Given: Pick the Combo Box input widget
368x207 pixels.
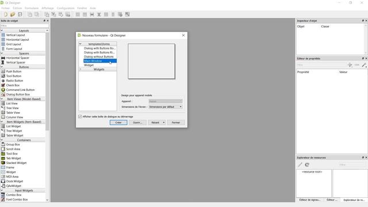Looking at the screenshot, I should coord(14,195).
